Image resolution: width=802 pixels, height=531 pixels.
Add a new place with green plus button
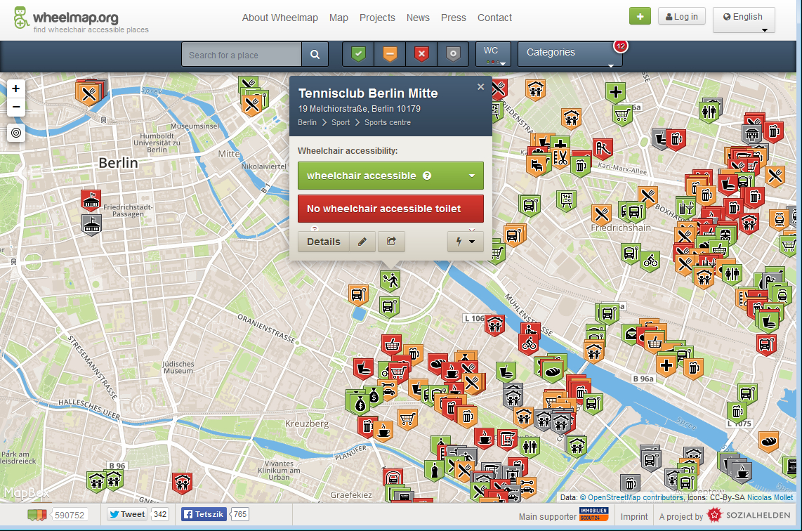[640, 16]
